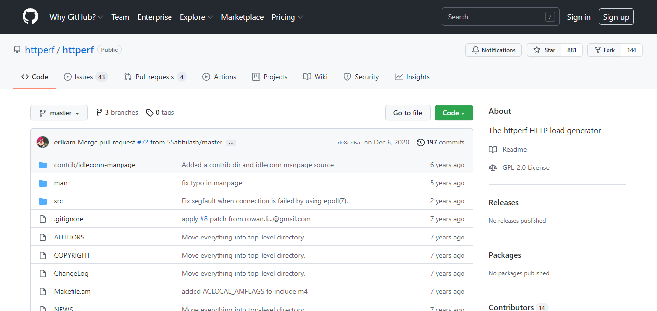Click the book icon next to Readme
657x311 pixels.
click(x=493, y=149)
